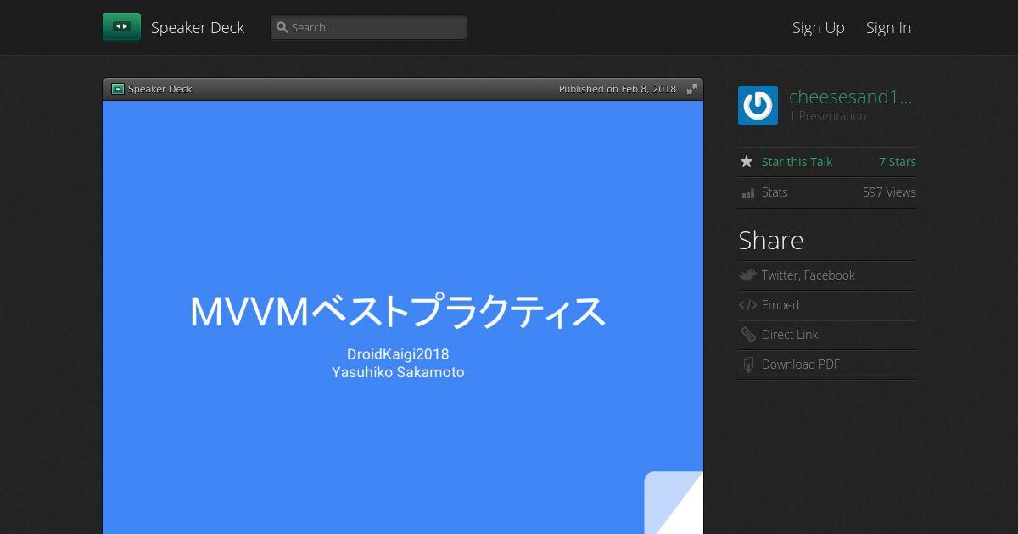1018x534 pixels.
Task: Open the Sign Up page
Action: (819, 27)
